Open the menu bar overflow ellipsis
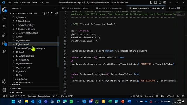 point(48,3)
